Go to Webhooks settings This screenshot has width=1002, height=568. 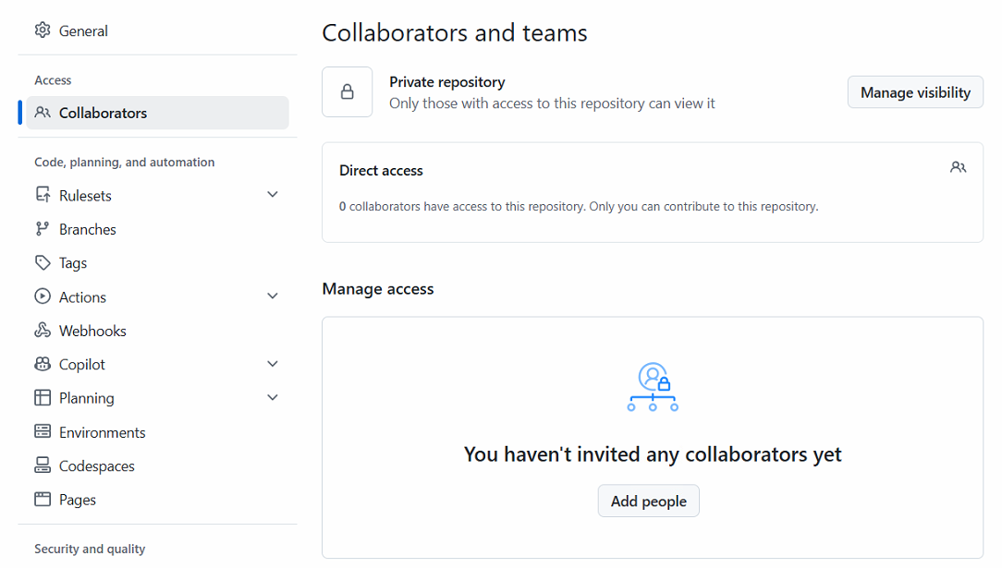157,331
